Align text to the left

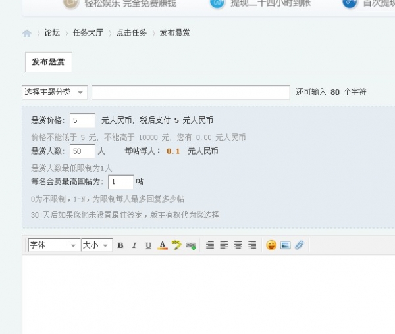click(x=224, y=245)
